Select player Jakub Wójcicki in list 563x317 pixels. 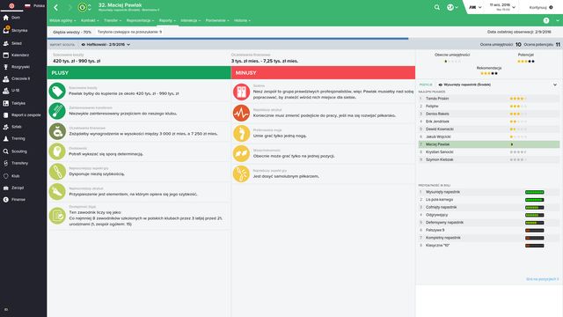point(489,136)
